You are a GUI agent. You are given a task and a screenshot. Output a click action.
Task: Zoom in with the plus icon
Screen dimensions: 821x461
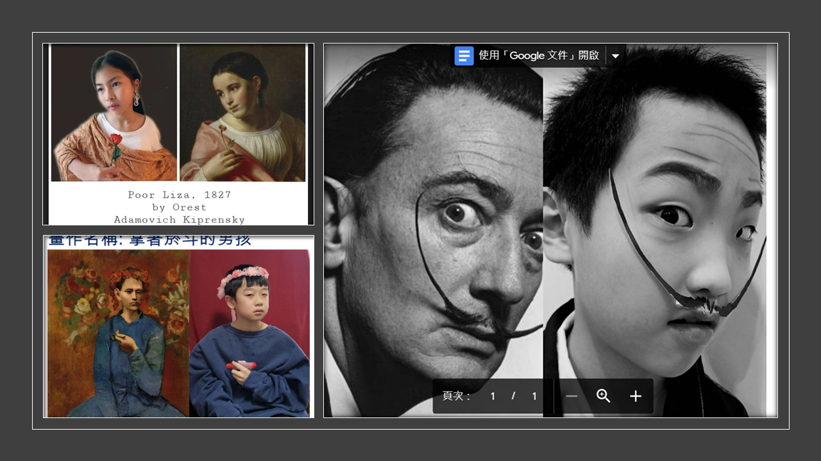click(635, 396)
